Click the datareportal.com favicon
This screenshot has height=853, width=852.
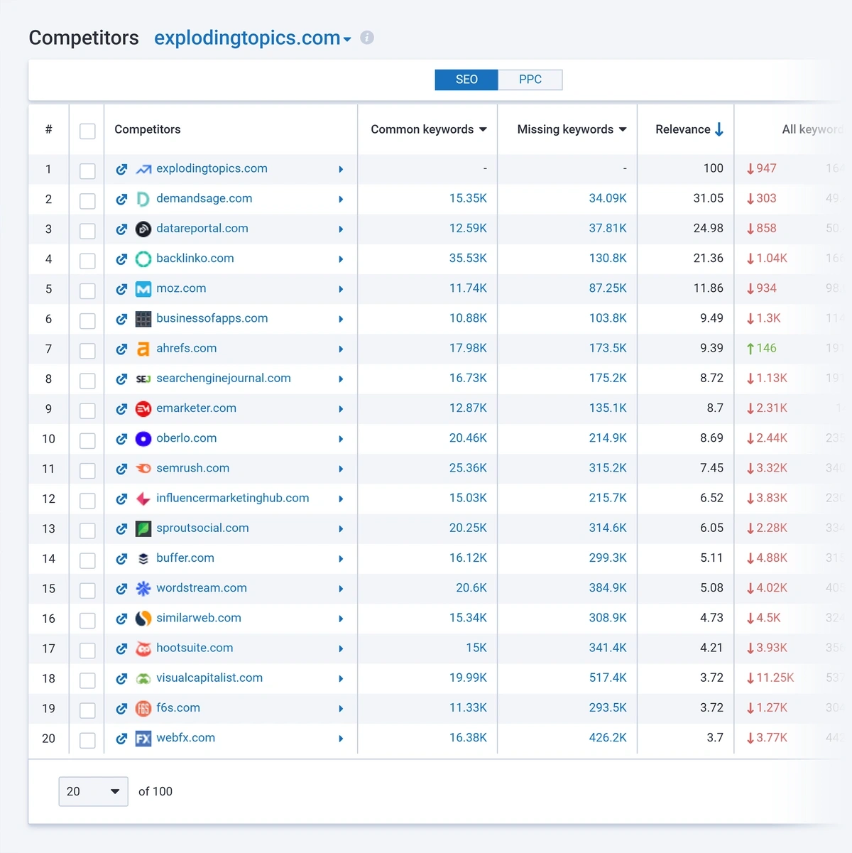pyautogui.click(x=143, y=229)
